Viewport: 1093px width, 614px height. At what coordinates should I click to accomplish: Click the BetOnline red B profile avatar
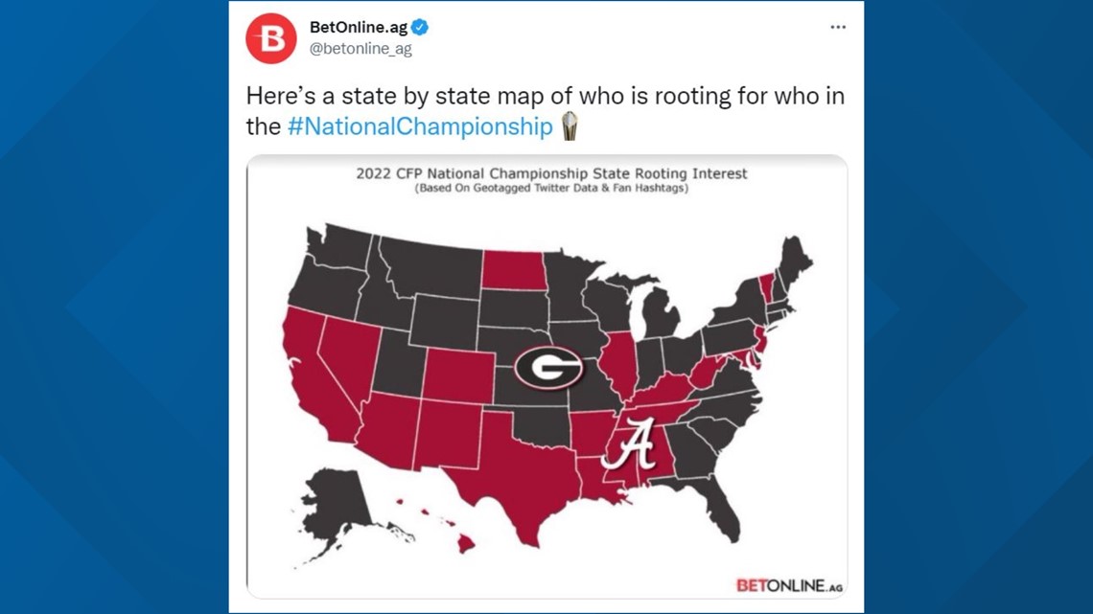[x=271, y=38]
